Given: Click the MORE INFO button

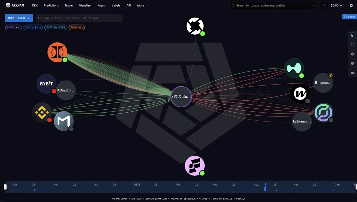Looking at the screenshot, I should (x=19, y=18).
